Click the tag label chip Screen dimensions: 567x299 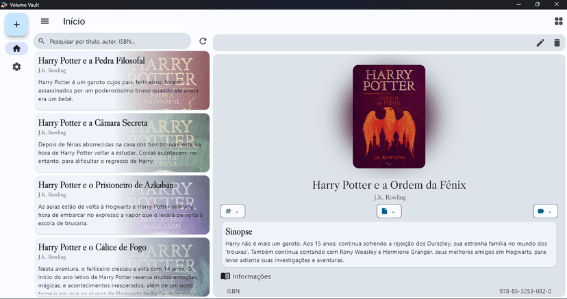tap(545, 211)
